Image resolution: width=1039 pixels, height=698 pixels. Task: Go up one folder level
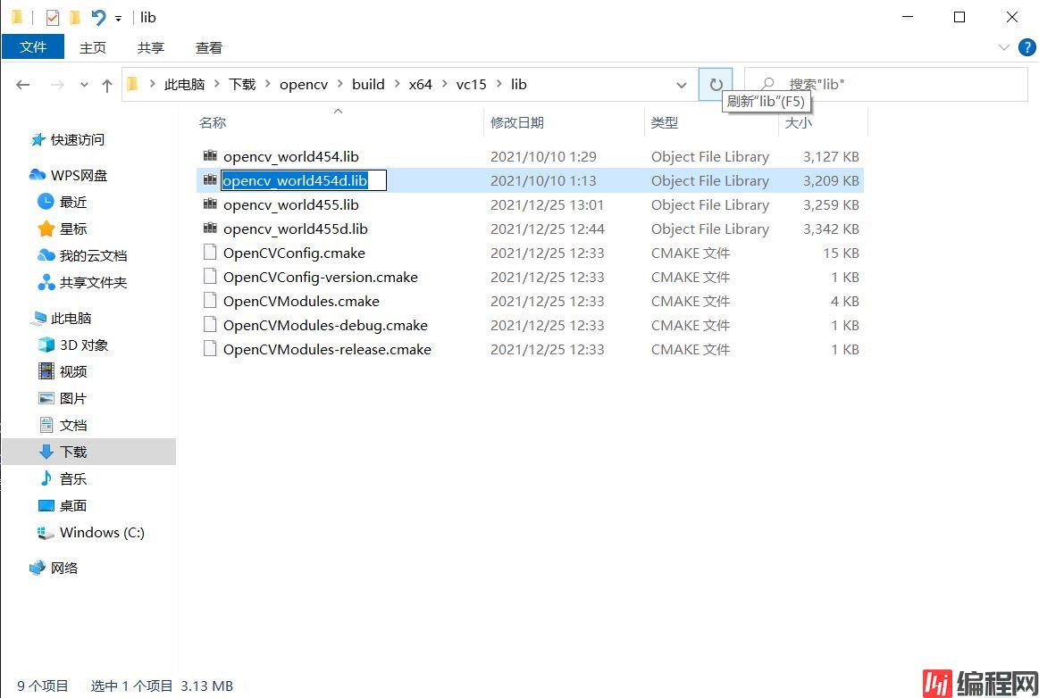[107, 85]
